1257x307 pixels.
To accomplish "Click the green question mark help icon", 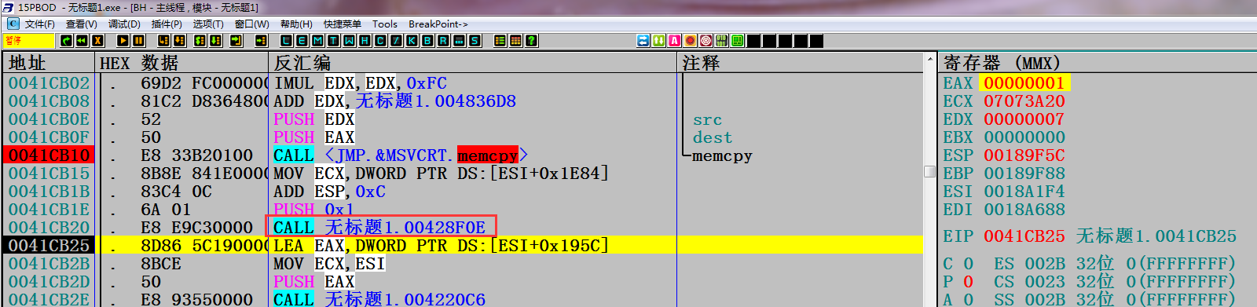I will pos(531,40).
